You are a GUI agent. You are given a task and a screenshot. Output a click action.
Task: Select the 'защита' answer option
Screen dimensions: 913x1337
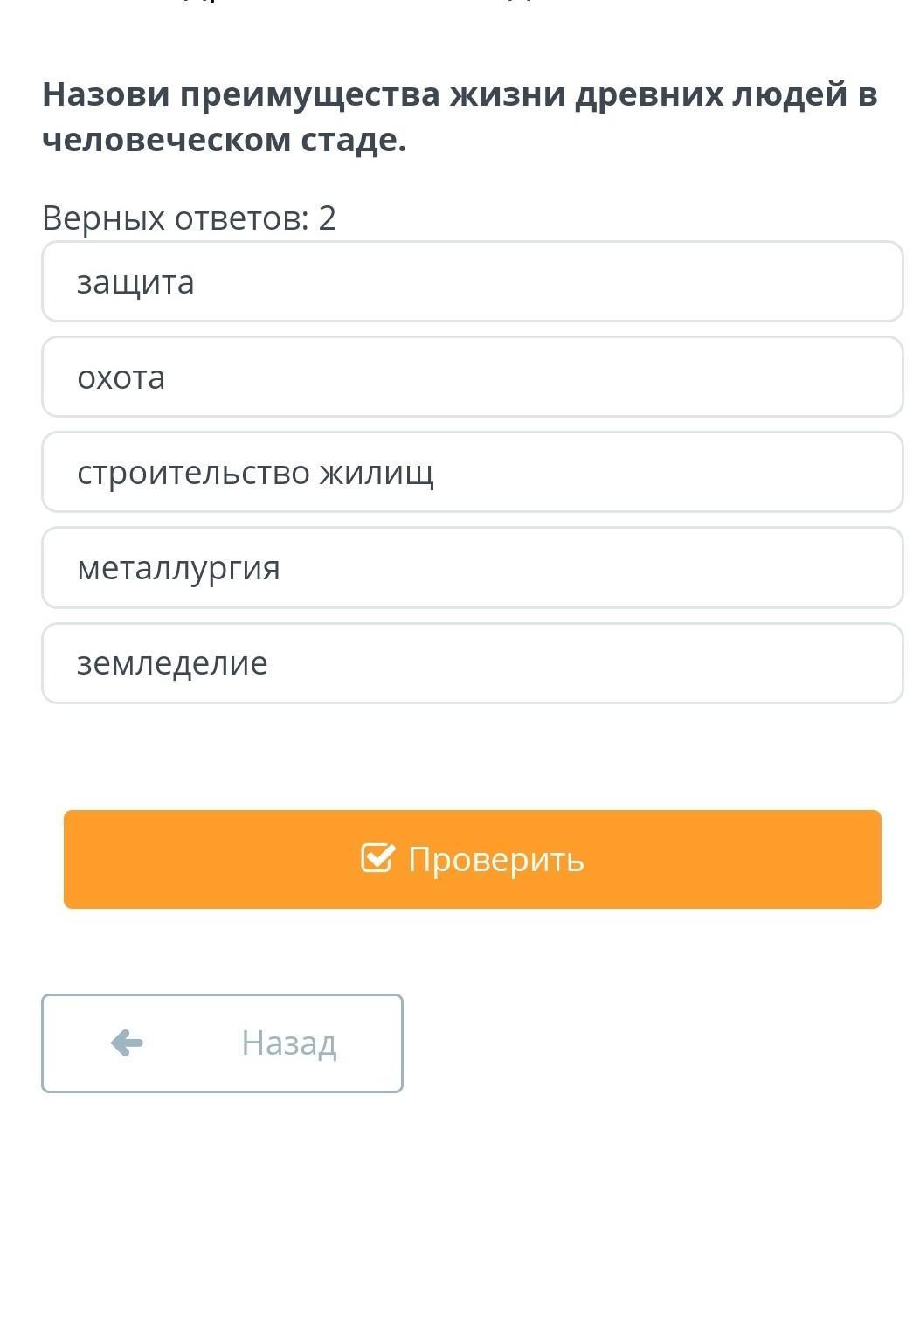[x=472, y=281]
